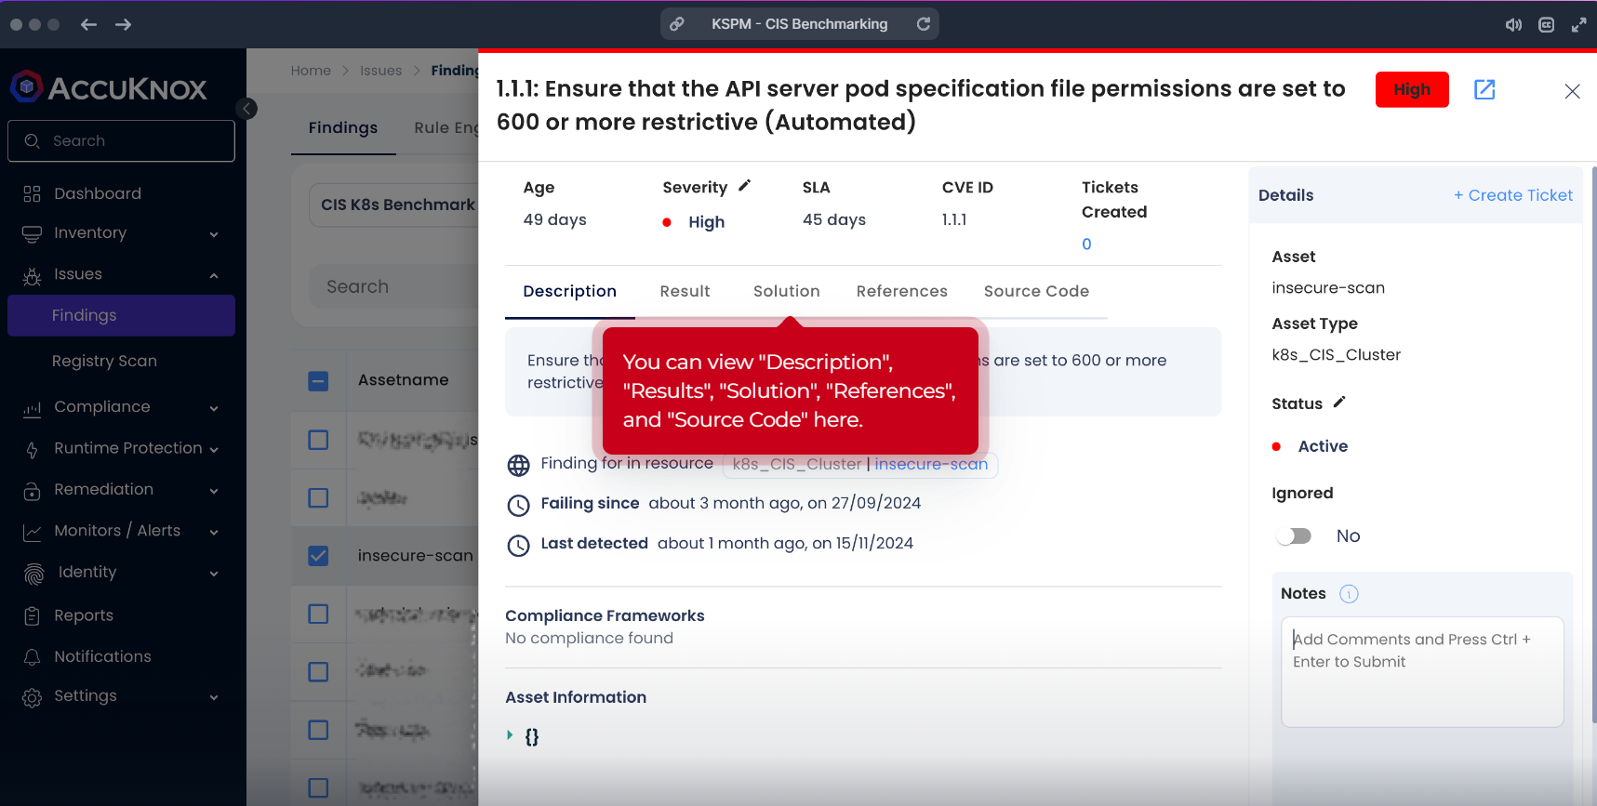
Task: Mute audio using the speaker icon
Action: point(1513,25)
